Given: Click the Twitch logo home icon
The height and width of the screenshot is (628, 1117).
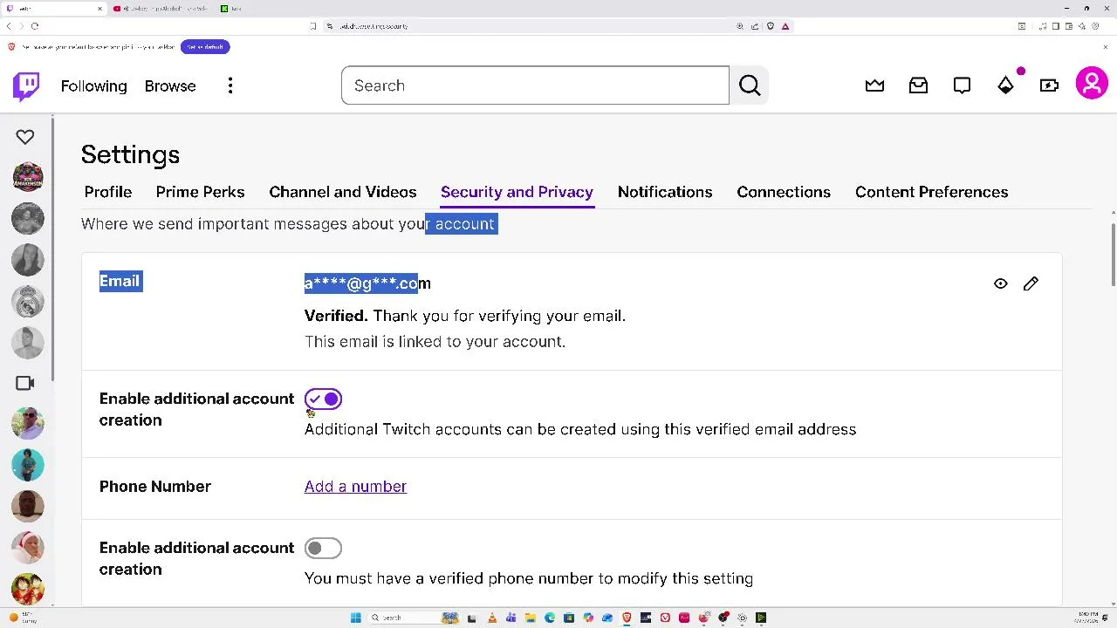Looking at the screenshot, I should click(26, 85).
